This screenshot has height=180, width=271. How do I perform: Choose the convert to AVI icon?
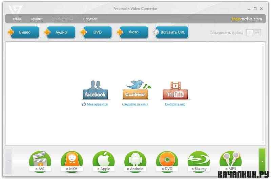[40, 161]
